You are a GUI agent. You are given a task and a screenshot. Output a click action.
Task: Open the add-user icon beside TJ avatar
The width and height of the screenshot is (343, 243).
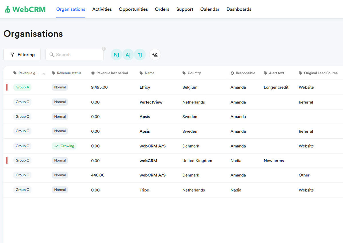(155, 54)
